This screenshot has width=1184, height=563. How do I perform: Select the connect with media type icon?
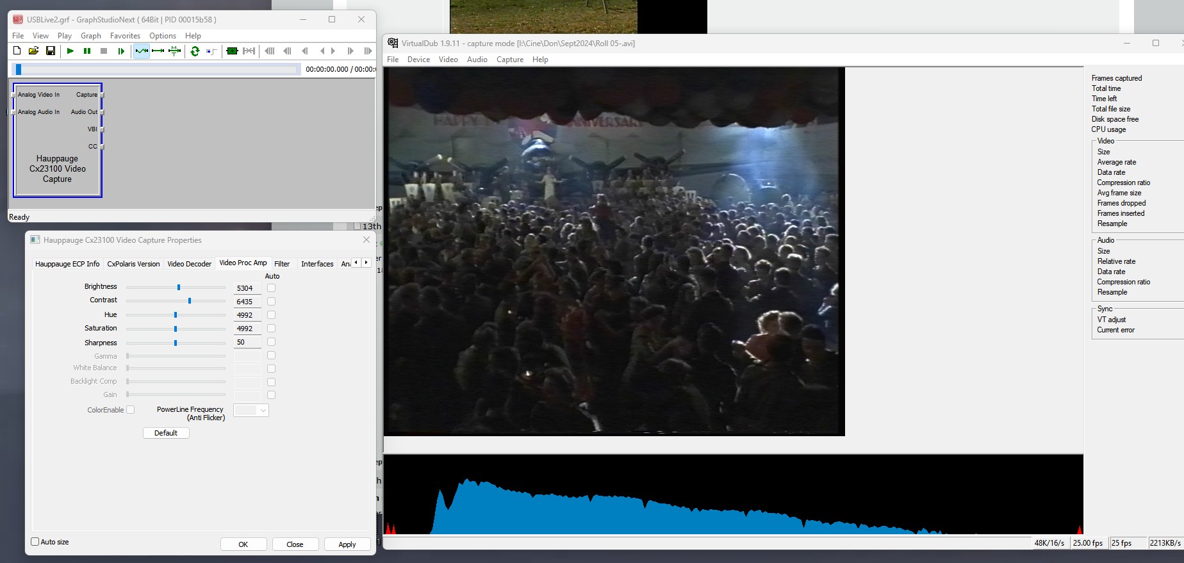tap(174, 51)
